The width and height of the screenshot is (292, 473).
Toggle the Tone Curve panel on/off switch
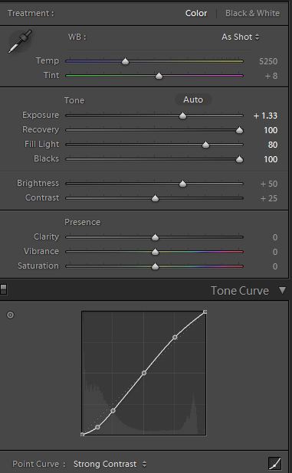tap(3, 289)
